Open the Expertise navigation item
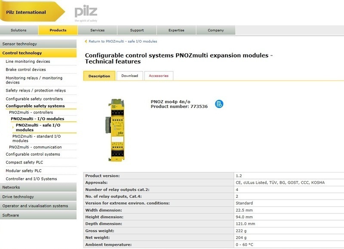Image resolution: width=344 pixels, height=249 pixels. [x=176, y=30]
